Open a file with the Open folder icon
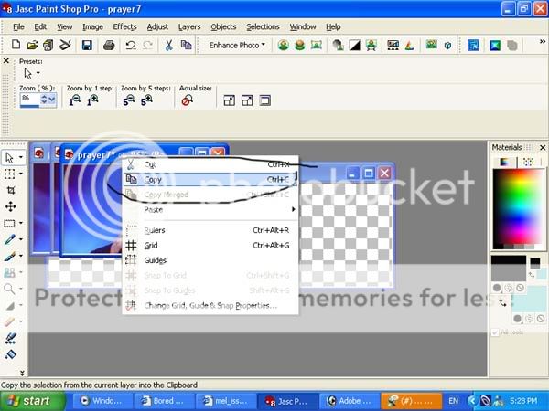This screenshot has height=411, width=549. 32,45
